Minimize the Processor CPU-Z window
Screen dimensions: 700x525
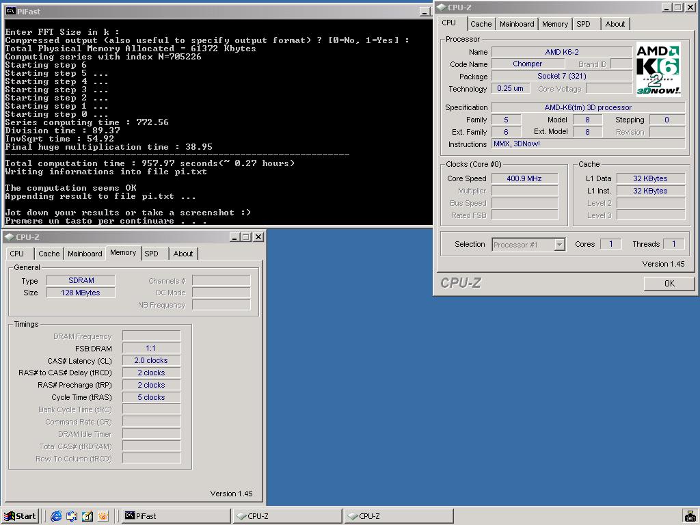[x=667, y=7]
